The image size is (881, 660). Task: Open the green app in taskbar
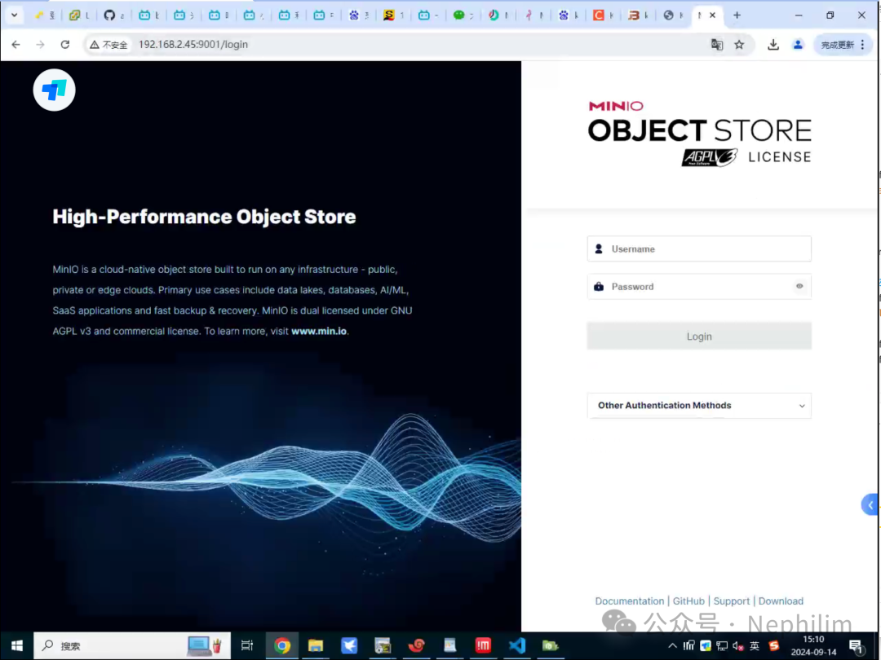pyautogui.click(x=551, y=646)
